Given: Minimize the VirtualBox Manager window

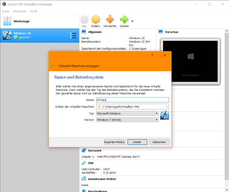Looking at the screenshot, I should [197, 4].
